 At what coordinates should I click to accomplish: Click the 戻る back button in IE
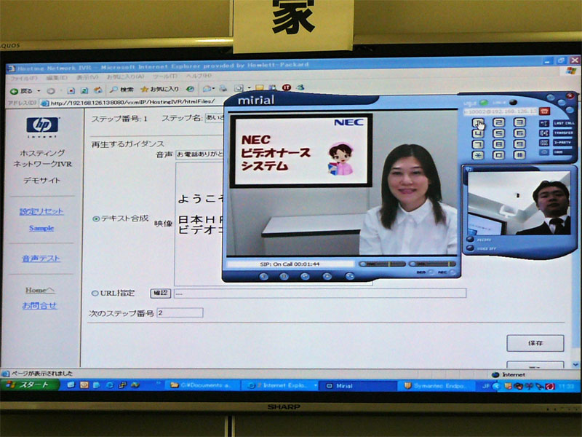(x=22, y=91)
